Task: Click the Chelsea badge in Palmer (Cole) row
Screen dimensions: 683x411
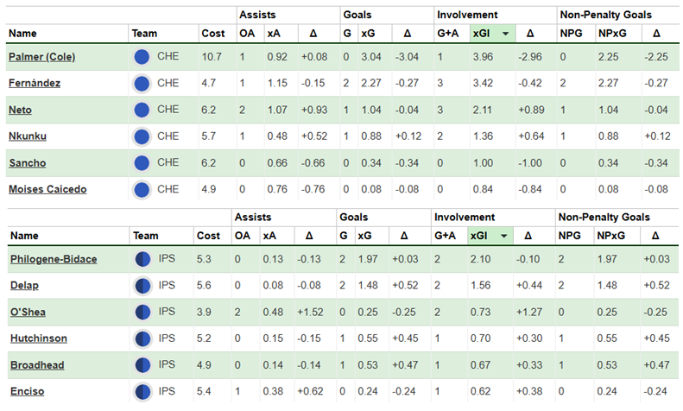Action: (142, 57)
